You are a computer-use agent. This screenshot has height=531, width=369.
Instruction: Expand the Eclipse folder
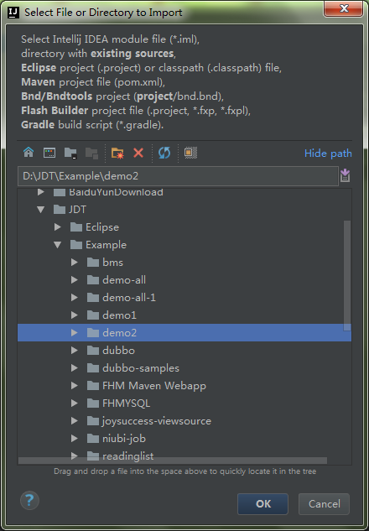pos(58,226)
